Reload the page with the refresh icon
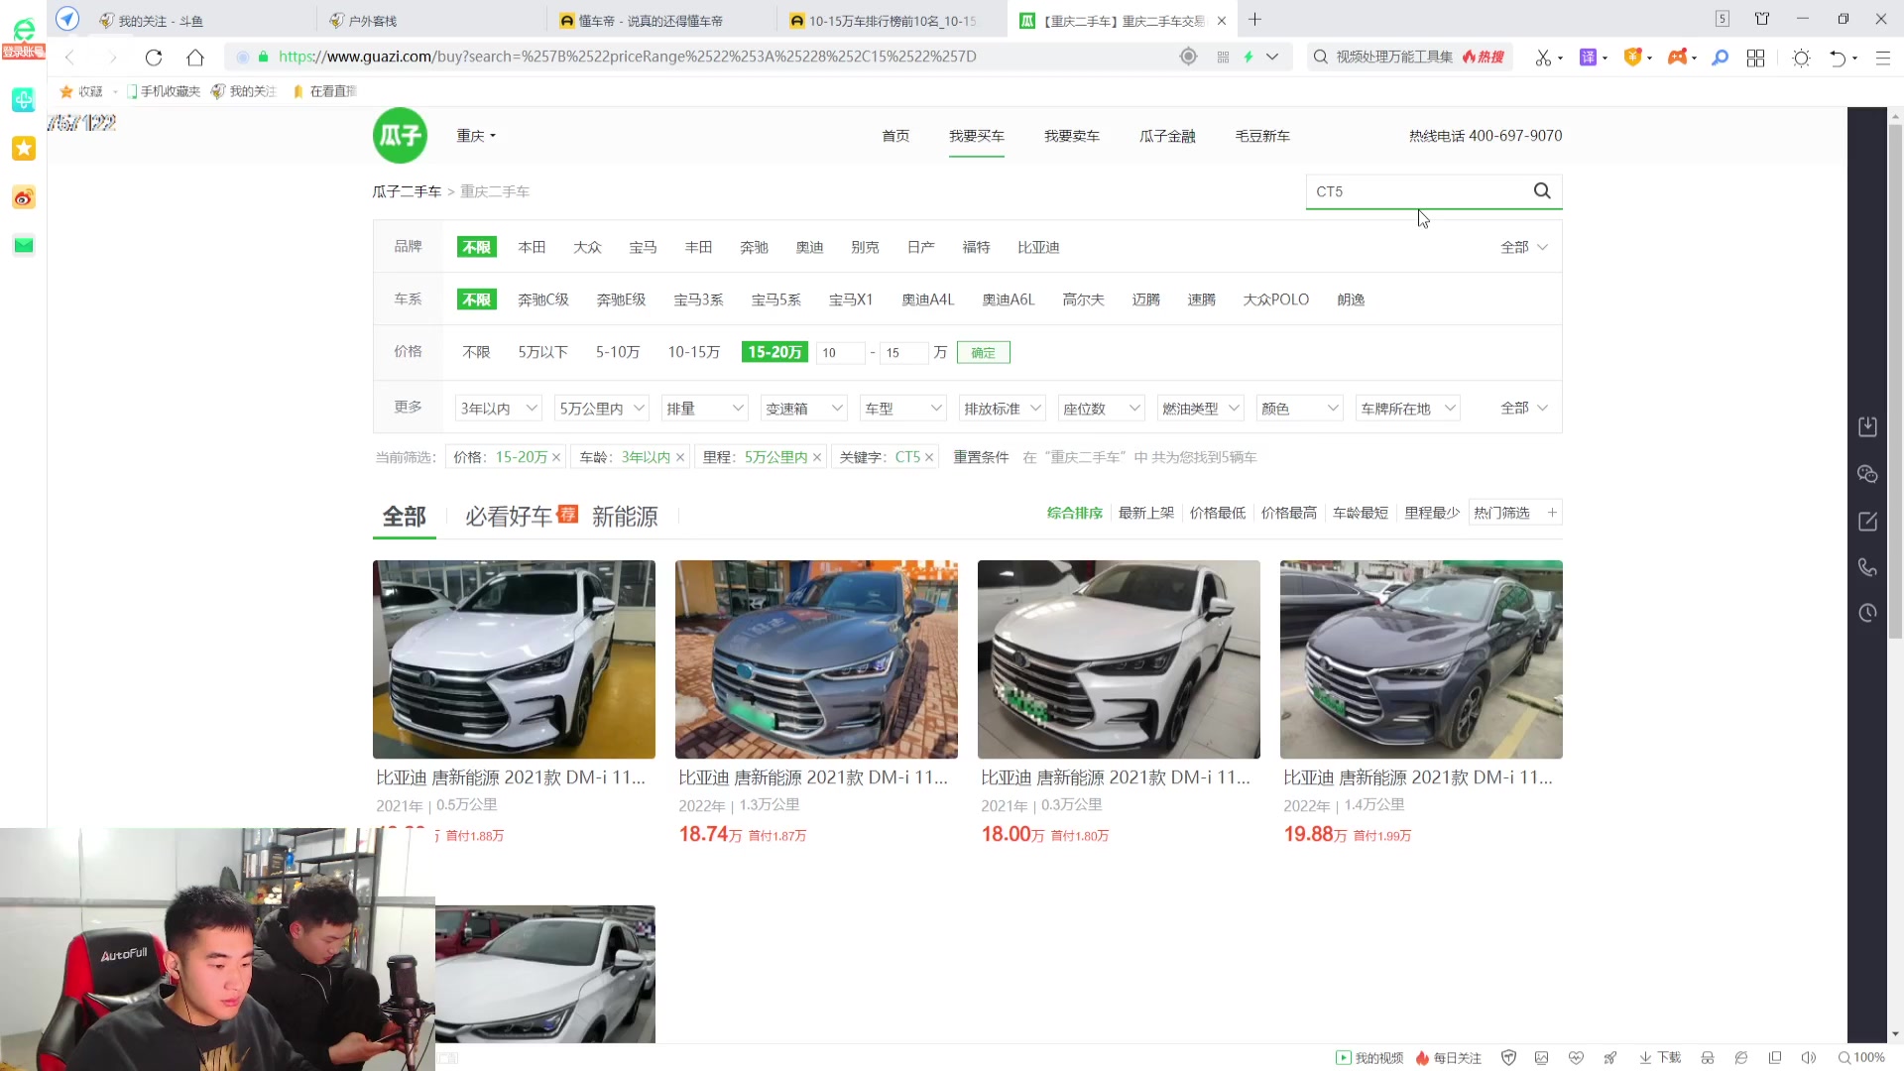Screen dimensions: 1904x1071 click(x=153, y=58)
